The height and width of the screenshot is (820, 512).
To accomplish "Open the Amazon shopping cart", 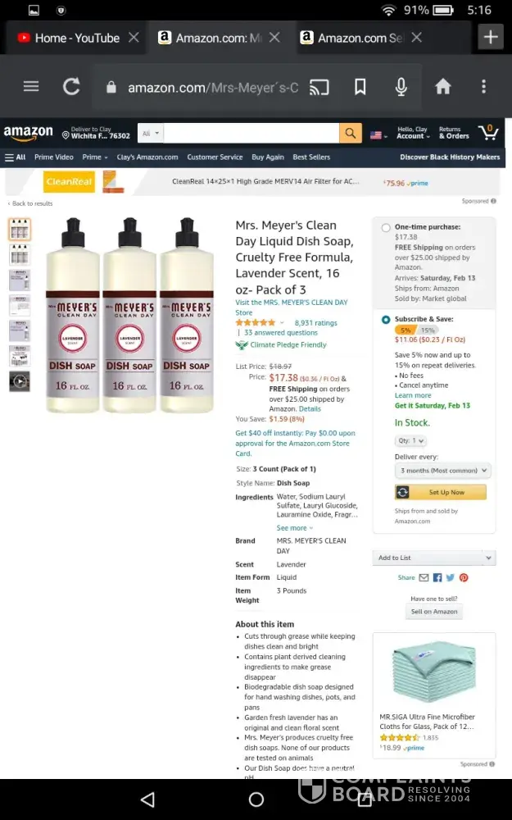I will pyautogui.click(x=488, y=133).
